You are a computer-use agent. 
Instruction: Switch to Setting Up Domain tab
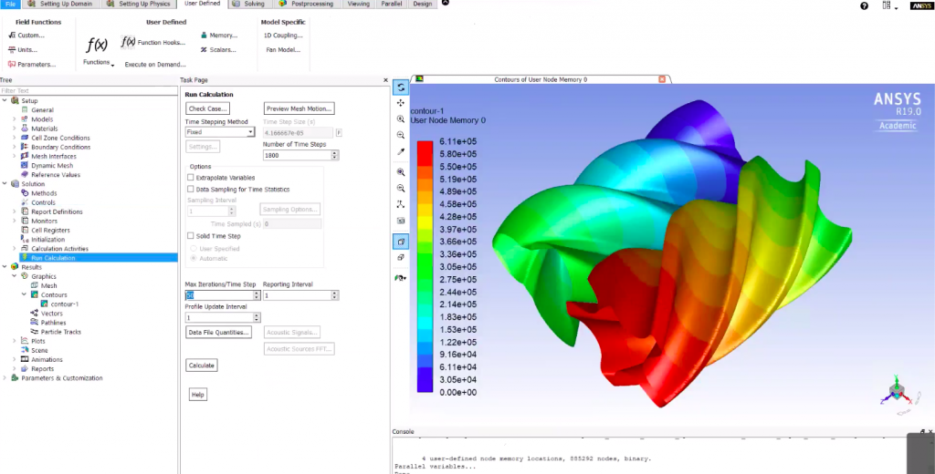(x=61, y=4)
